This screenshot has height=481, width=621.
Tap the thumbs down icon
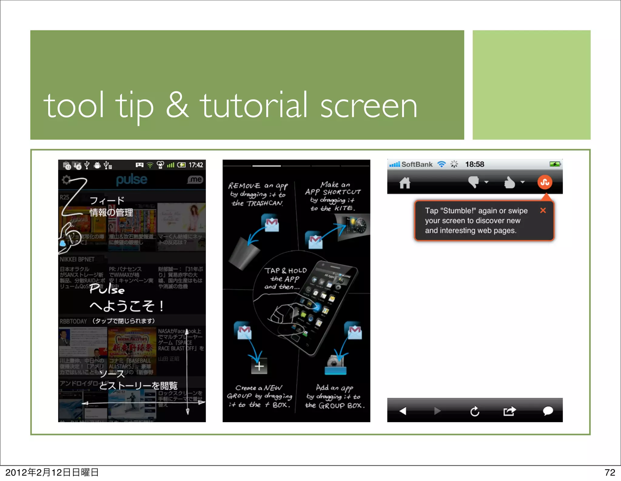tap(473, 182)
